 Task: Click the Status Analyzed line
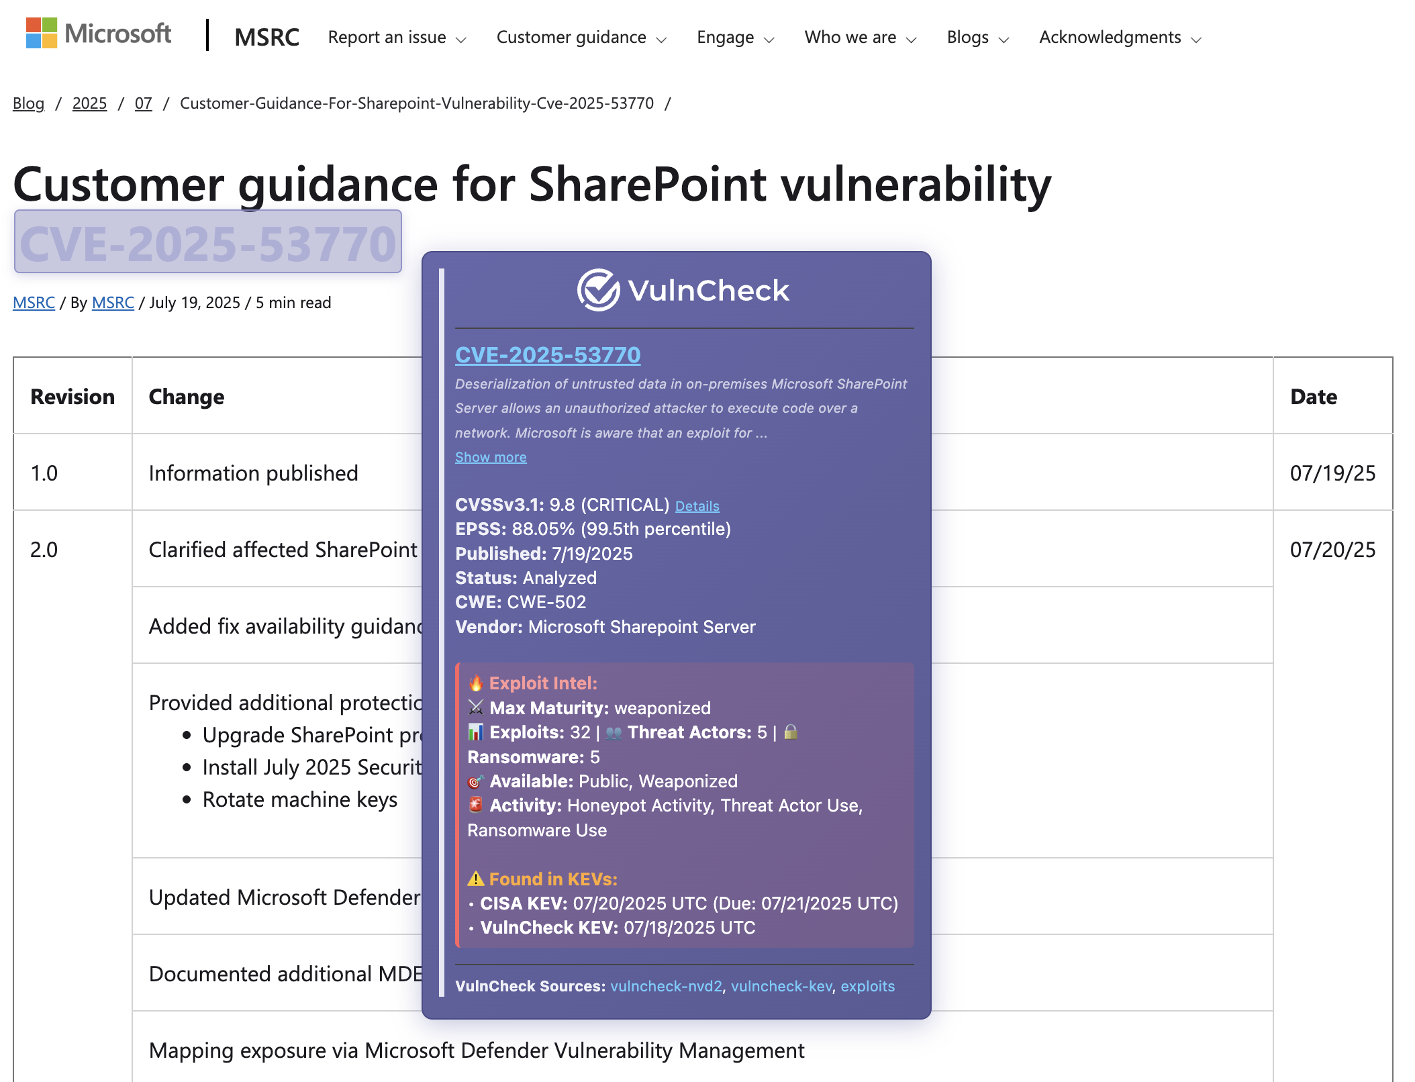tap(526, 578)
